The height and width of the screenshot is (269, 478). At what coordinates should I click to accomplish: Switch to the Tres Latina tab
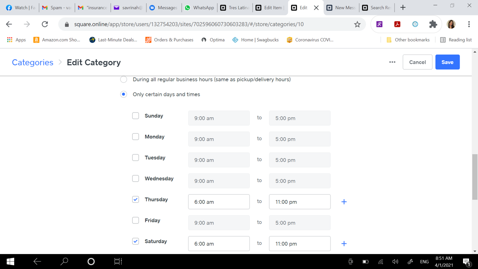click(x=235, y=7)
